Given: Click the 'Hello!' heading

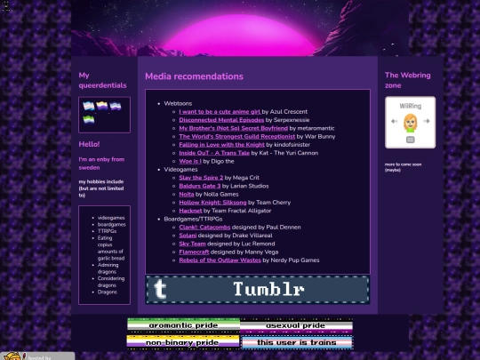Looking at the screenshot, I should (89, 144).
